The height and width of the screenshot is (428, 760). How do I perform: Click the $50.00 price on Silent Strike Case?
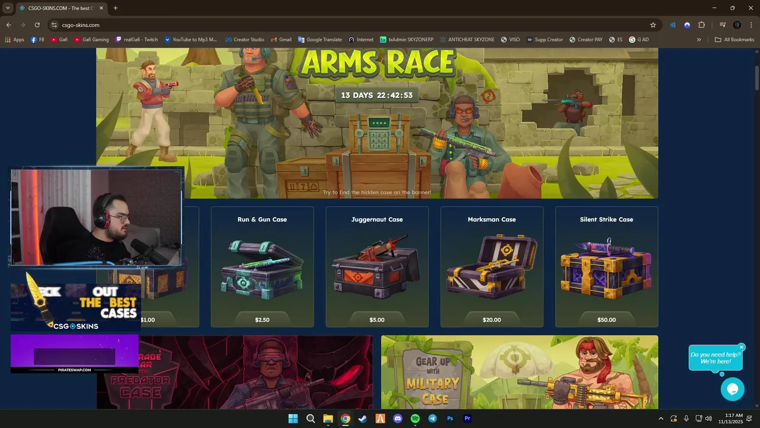coord(606,320)
